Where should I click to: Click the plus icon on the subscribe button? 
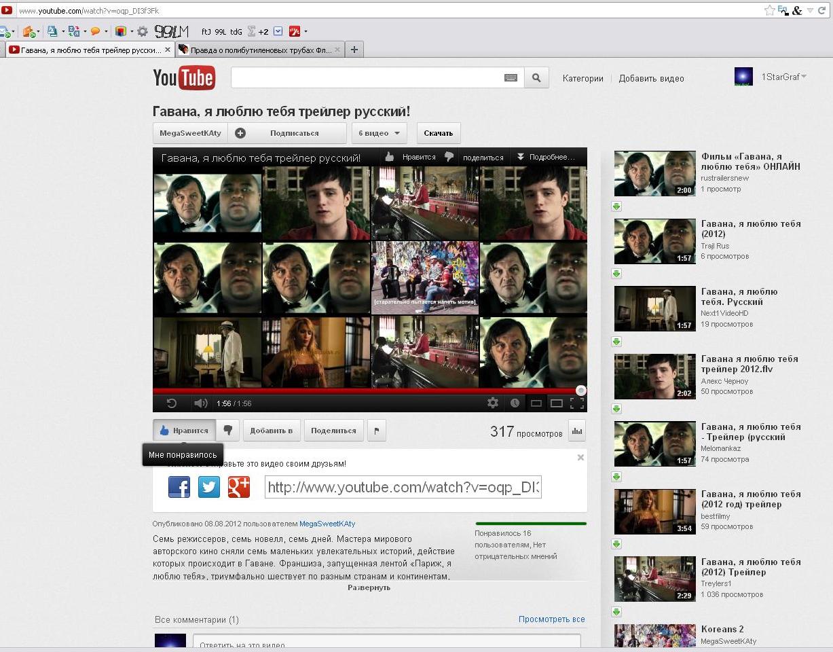tap(240, 133)
